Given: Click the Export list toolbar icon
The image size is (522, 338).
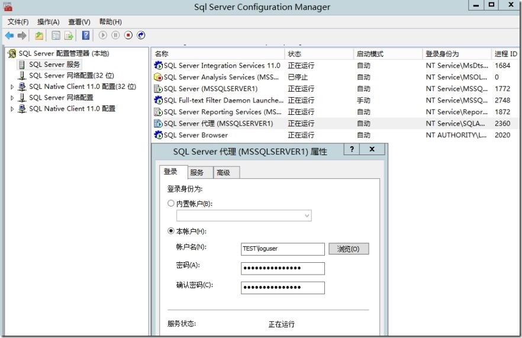Looking at the screenshot, I should coord(69,36).
